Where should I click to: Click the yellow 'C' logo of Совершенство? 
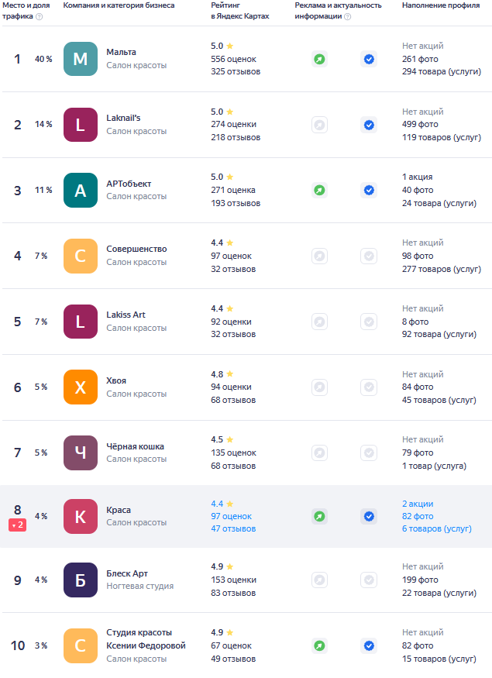click(81, 256)
